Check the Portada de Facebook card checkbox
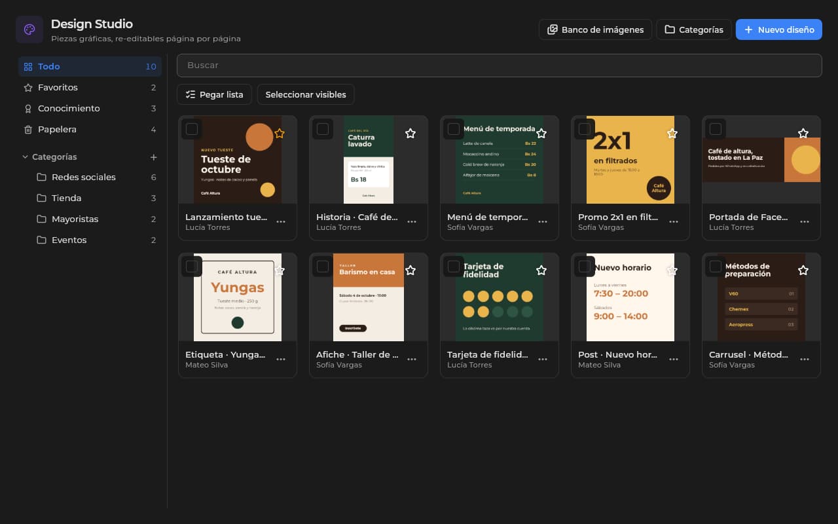The width and height of the screenshot is (838, 524). tap(716, 129)
